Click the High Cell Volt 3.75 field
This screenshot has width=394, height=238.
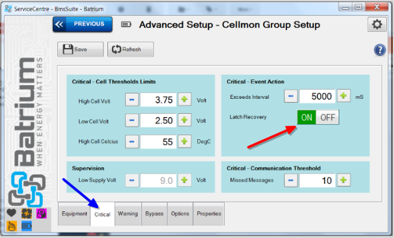coord(158,99)
